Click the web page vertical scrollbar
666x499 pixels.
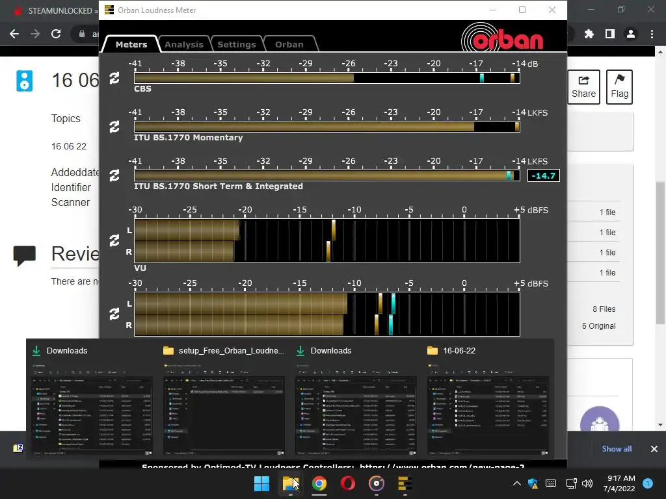660,253
